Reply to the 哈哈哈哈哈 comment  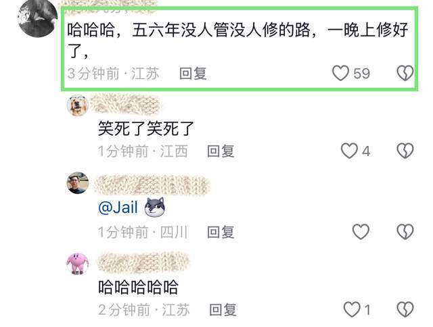tap(223, 309)
